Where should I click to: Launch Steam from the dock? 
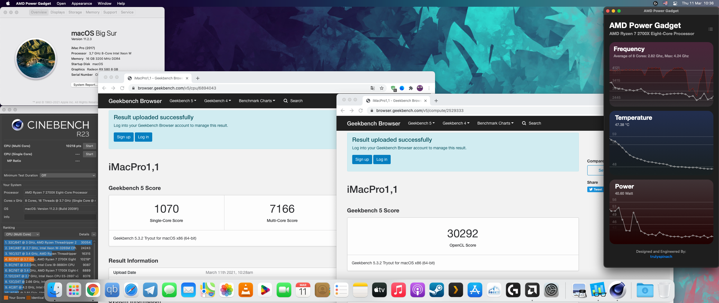437,290
